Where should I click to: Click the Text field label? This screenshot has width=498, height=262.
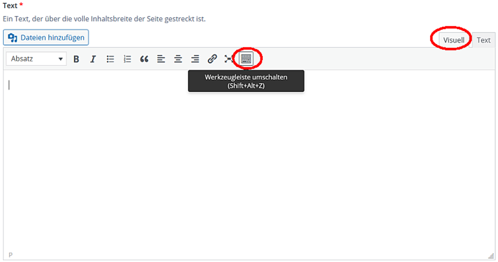pos(11,7)
